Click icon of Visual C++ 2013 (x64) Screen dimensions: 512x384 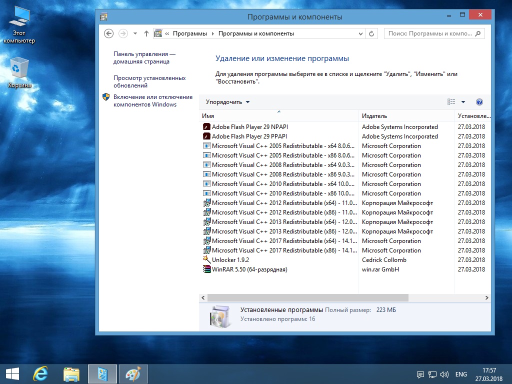click(206, 221)
